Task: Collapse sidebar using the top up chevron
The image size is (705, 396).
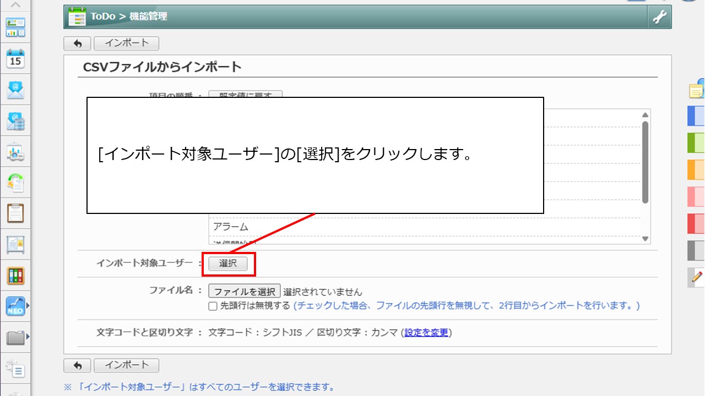Action: tap(15, 5)
